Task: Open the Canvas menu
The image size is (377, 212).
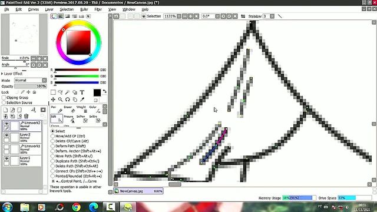Action: 34,9
